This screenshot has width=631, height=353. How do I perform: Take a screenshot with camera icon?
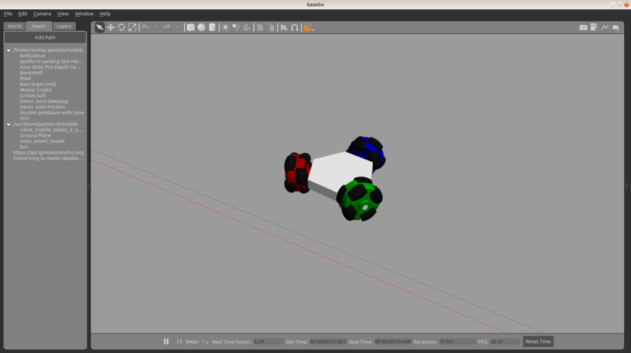click(x=583, y=27)
